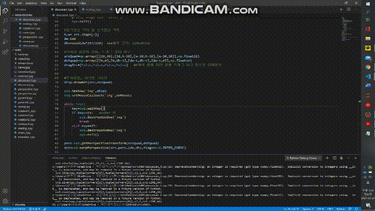Create a new terminal with plus icon
The width and height of the screenshot is (375, 211).
coord(327,158)
